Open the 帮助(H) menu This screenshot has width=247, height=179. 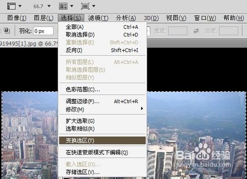tap(234, 18)
